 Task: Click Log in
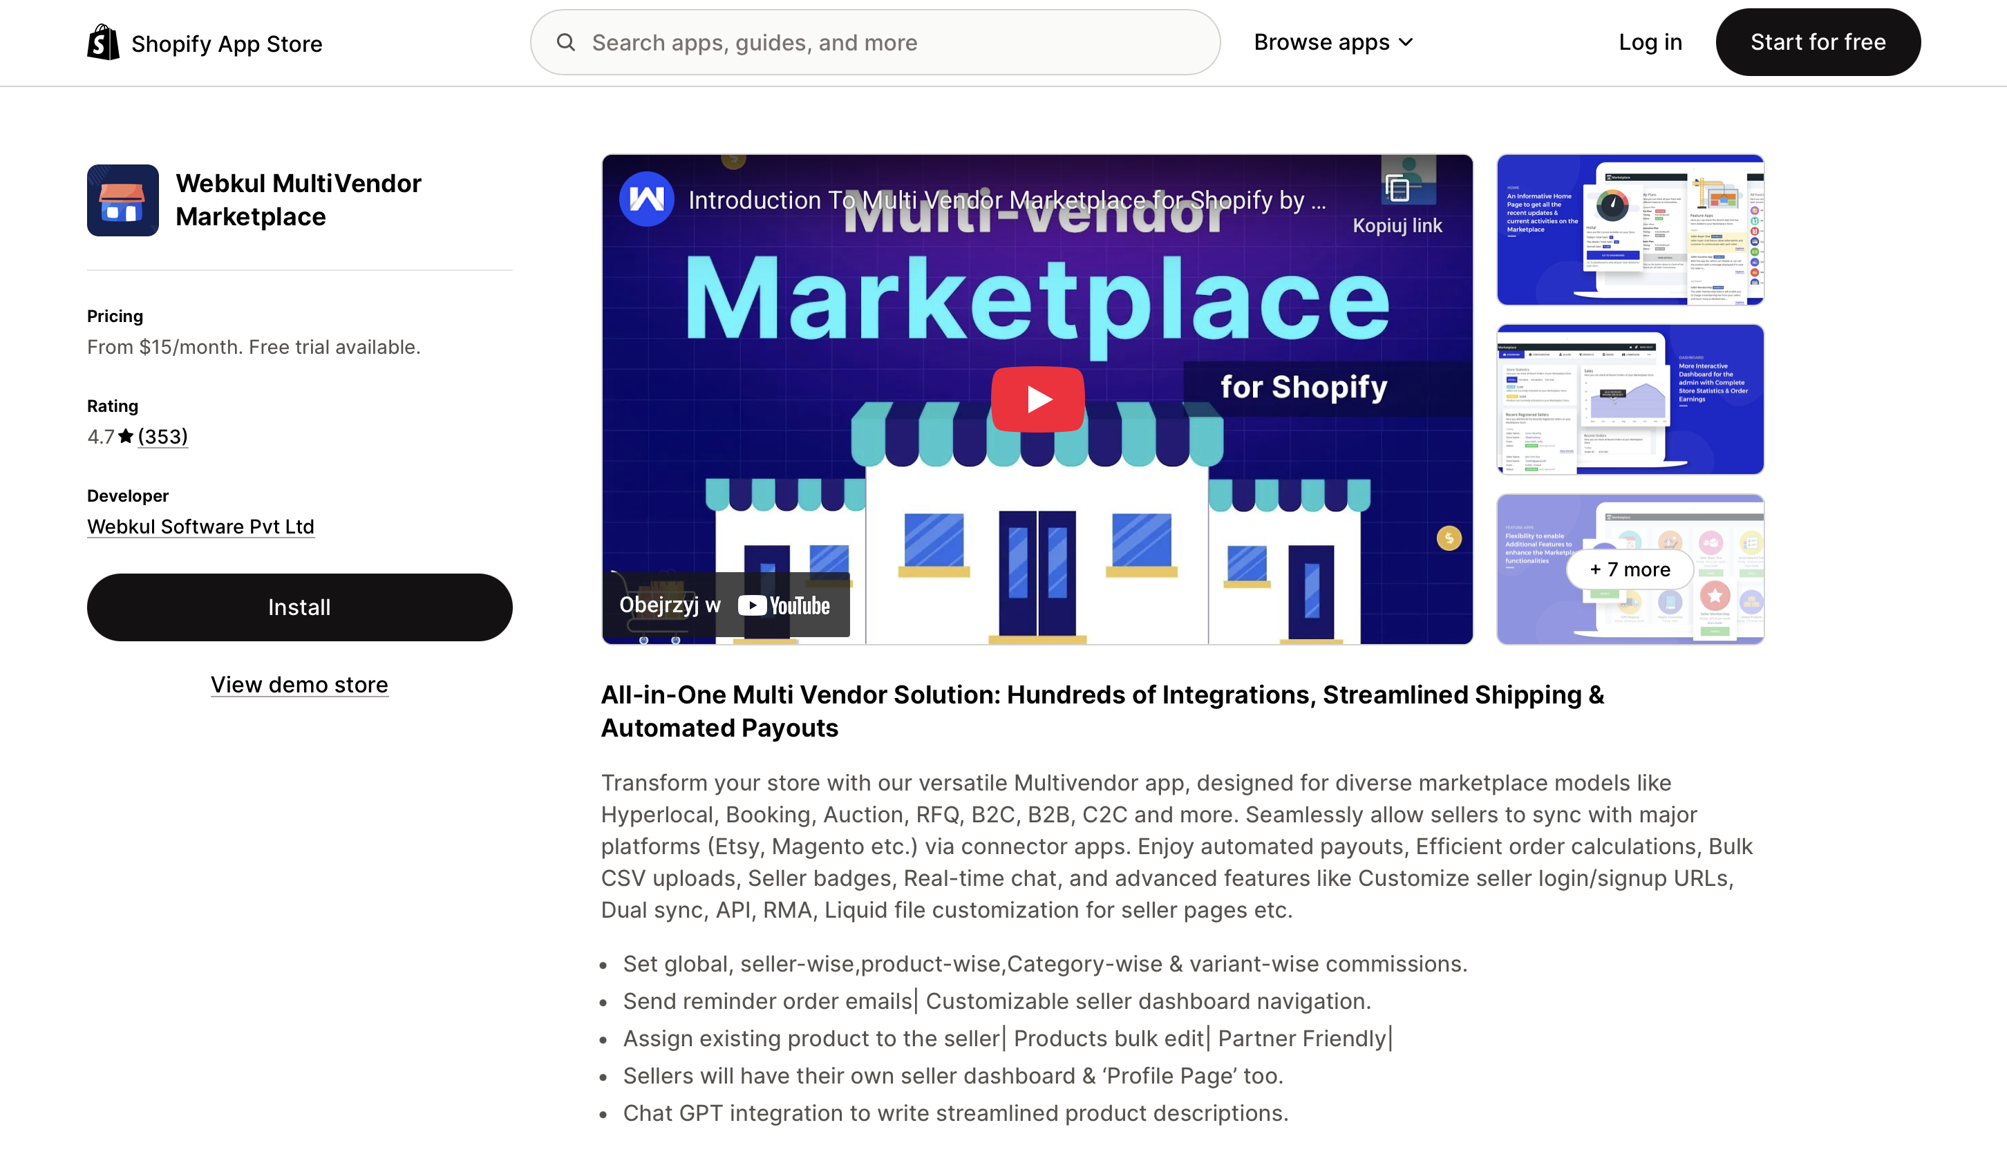[x=1650, y=42]
